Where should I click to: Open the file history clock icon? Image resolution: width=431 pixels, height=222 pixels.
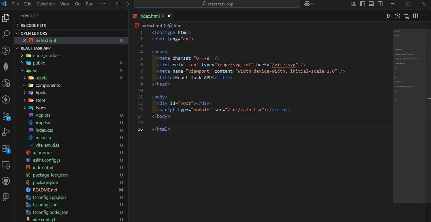click(397, 16)
